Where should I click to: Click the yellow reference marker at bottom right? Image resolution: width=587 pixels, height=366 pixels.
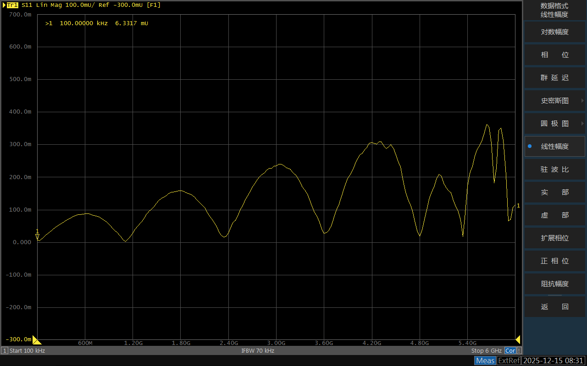(518, 339)
